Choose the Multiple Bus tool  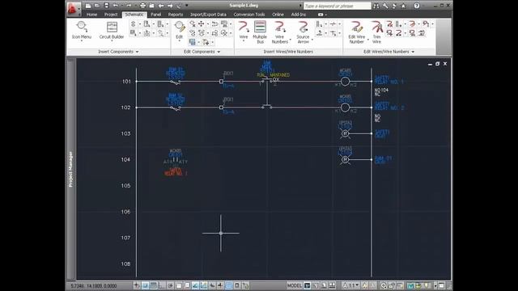coord(260,32)
